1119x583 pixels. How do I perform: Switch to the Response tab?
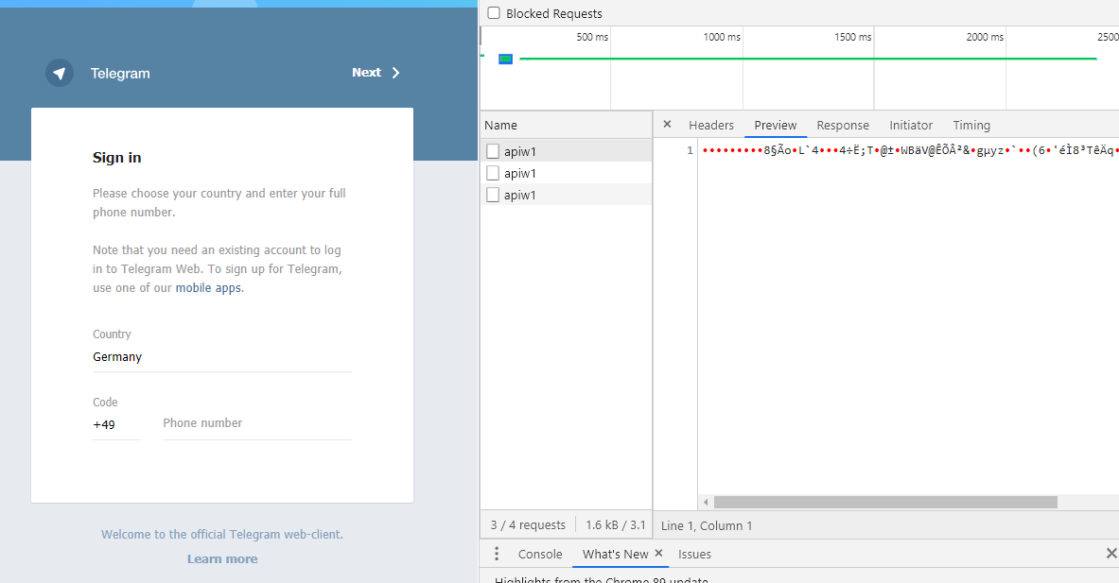click(843, 125)
